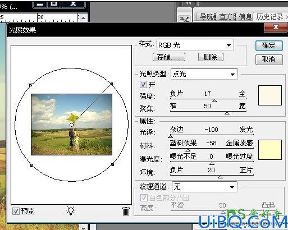This screenshot has width=288, height=230.
Task: Minimize the document window behind the dialog
Action: [x=40, y=4]
